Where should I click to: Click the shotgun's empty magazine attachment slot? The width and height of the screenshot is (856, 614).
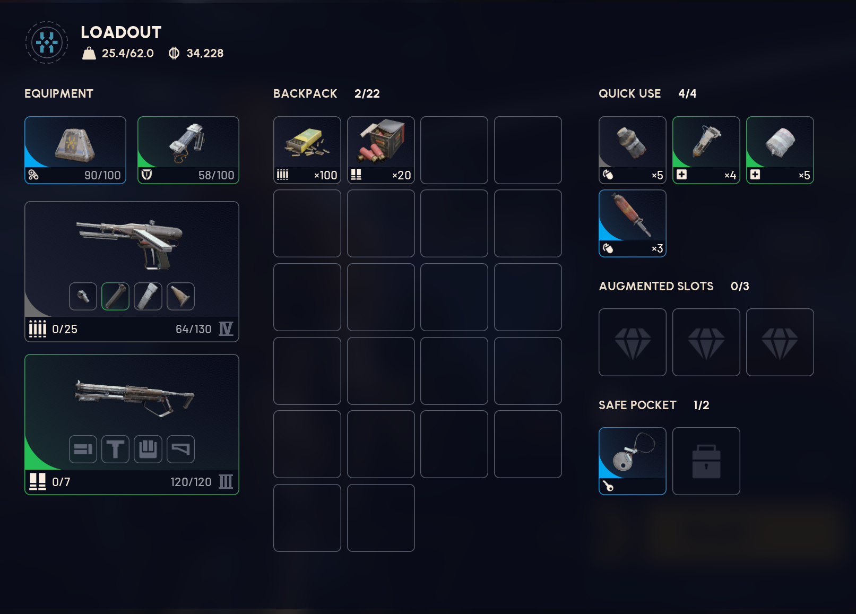click(148, 449)
